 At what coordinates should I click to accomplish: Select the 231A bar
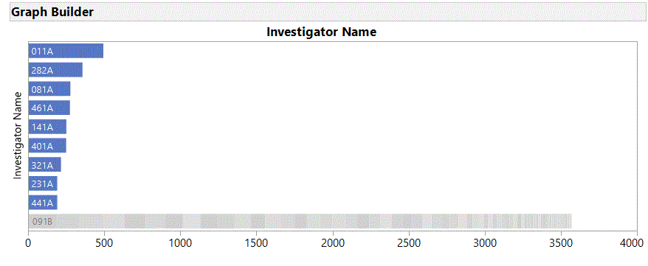43,184
